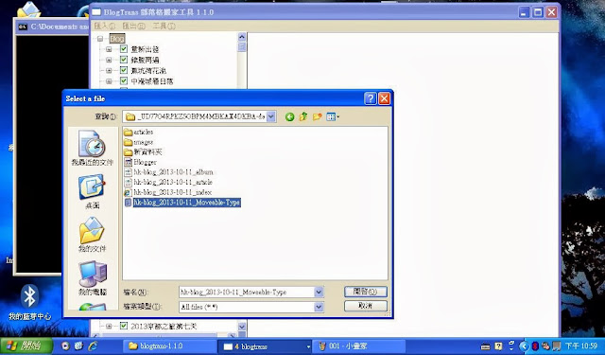The image size is (605, 355).
Task: Toggle the third checked item under the Blog tree
Action: 124,70
